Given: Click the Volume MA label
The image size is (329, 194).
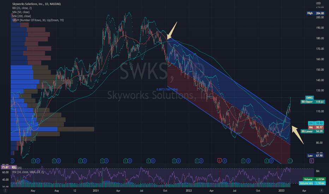Looking at the screenshot, I should click(312, 183).
